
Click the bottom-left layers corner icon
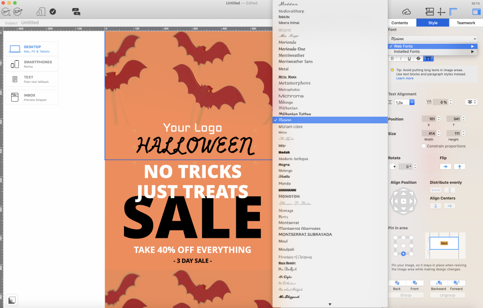12,300
